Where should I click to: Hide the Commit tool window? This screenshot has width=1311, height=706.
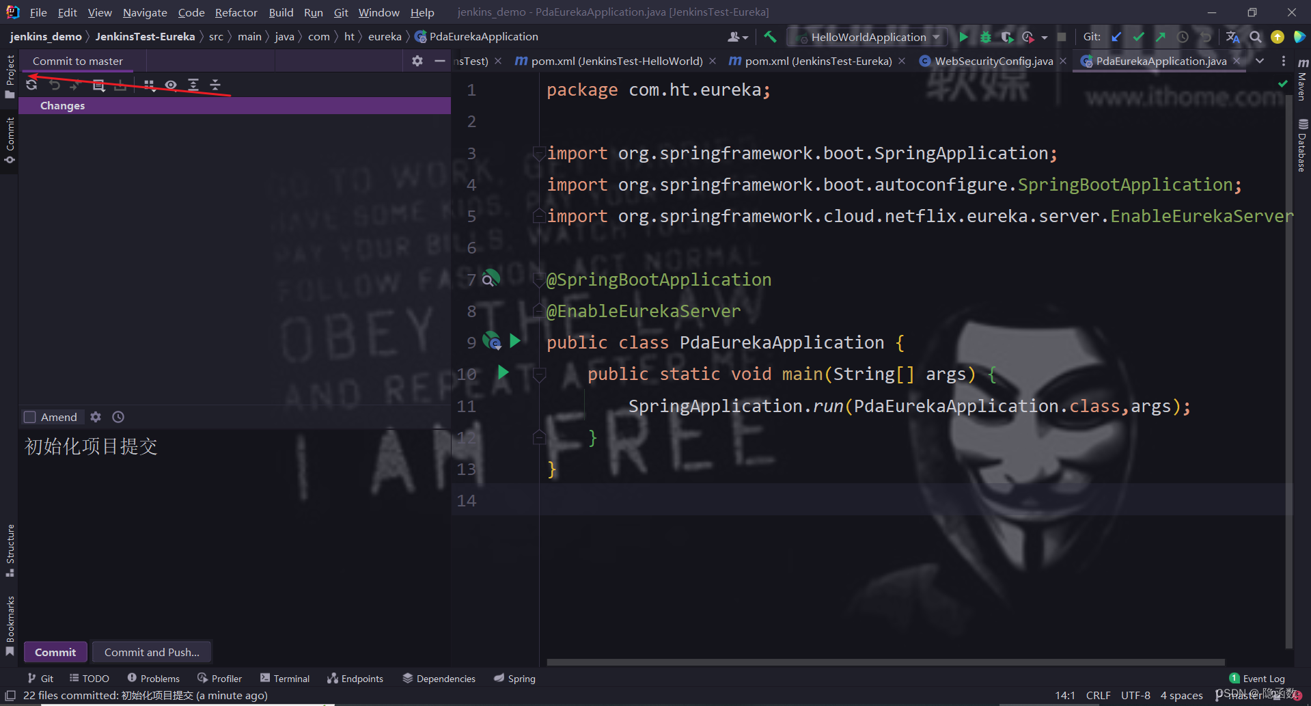(439, 61)
